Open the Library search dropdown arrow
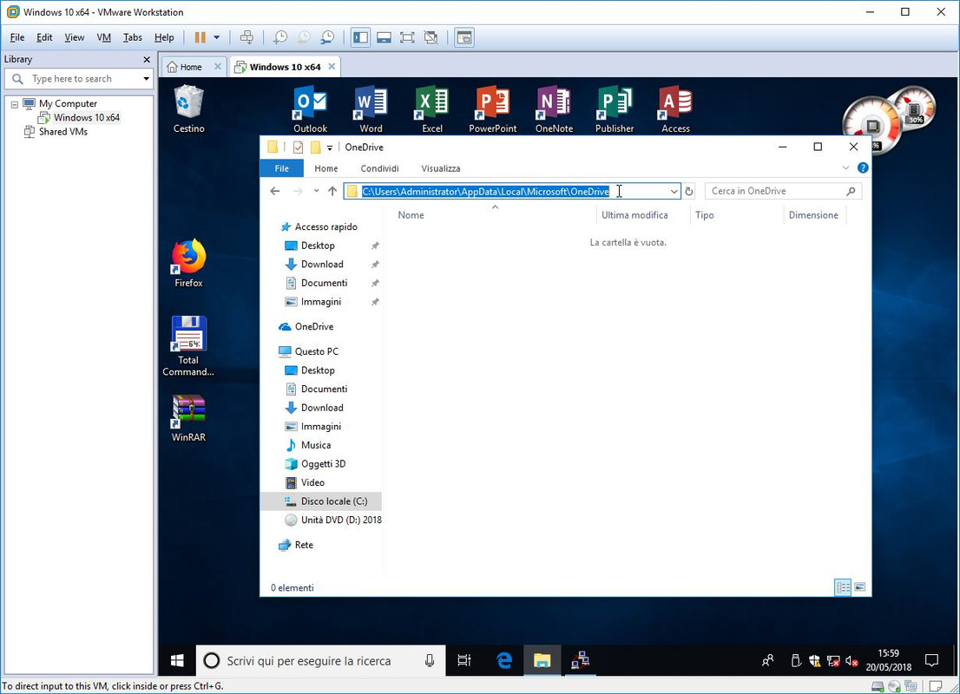Image resolution: width=960 pixels, height=694 pixels. point(146,79)
